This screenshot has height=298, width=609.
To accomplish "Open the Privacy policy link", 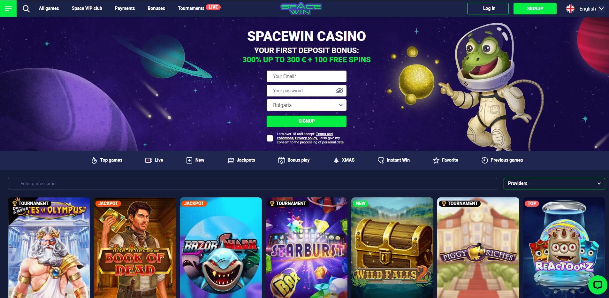I will pos(306,138).
